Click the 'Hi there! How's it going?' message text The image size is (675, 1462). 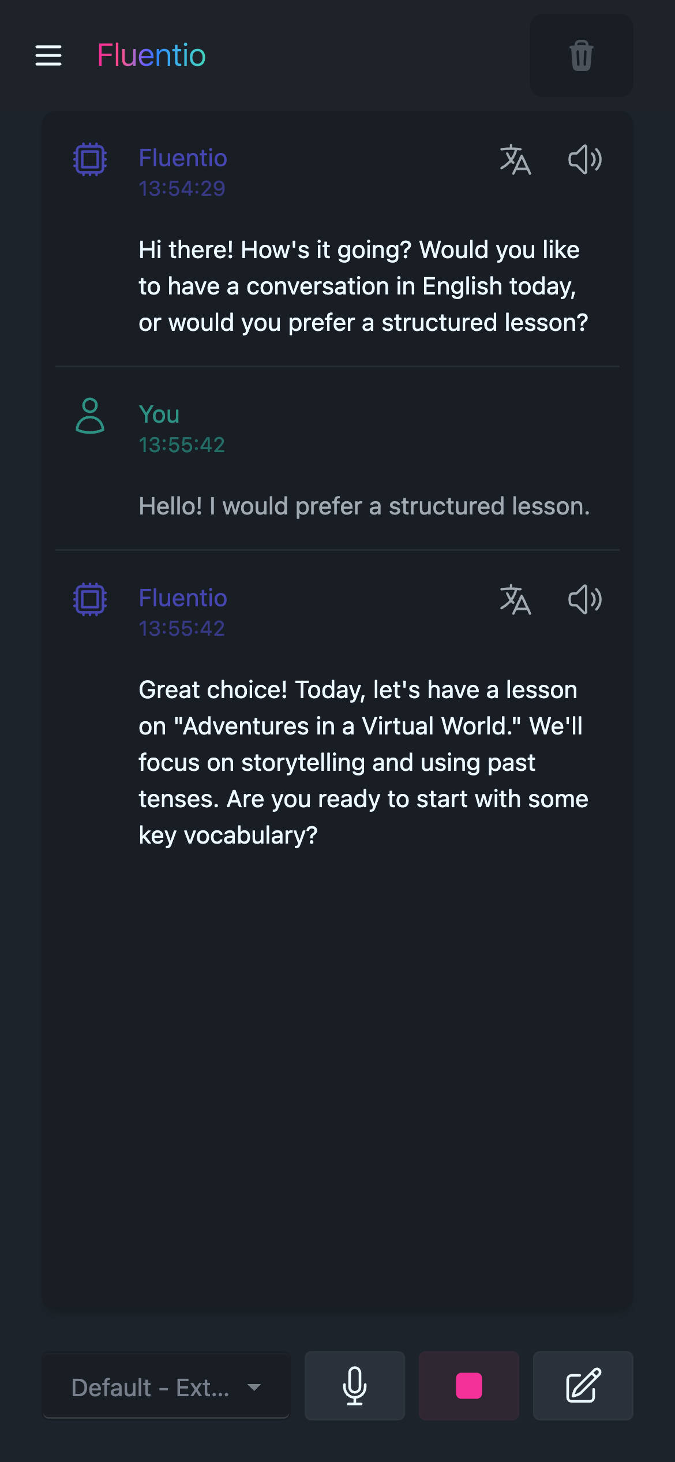(363, 286)
